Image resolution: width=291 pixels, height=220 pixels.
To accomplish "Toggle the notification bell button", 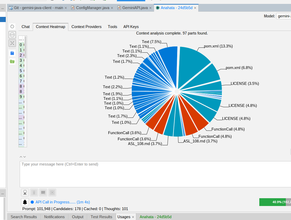I will click(25, 202).
